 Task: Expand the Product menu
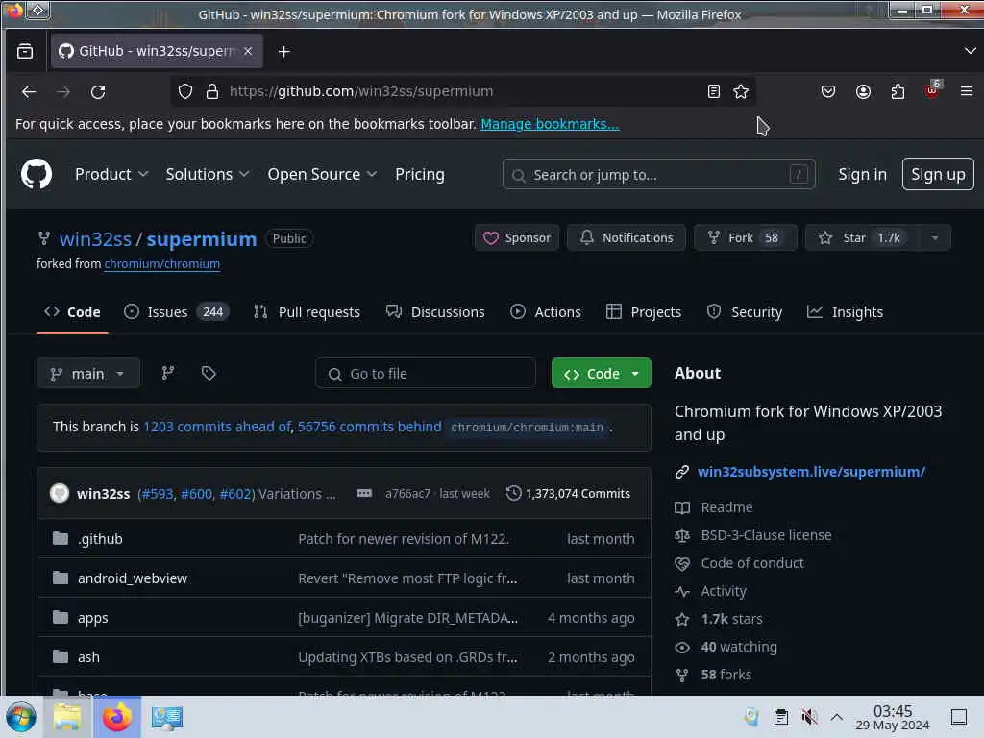pyautogui.click(x=111, y=175)
